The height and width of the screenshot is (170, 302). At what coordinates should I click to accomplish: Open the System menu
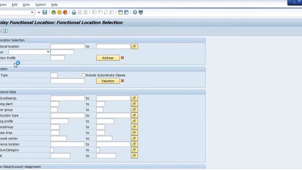[41, 5]
